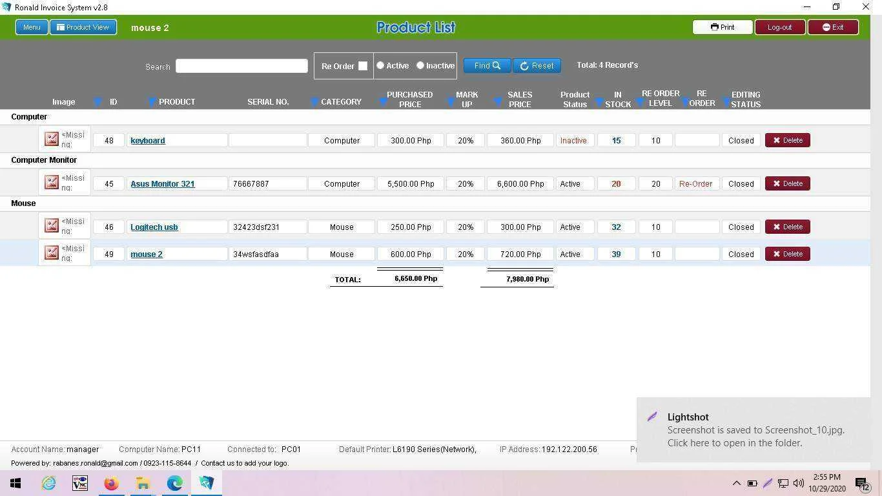Open the volume control in system tray
The height and width of the screenshot is (496, 882).
(799, 483)
